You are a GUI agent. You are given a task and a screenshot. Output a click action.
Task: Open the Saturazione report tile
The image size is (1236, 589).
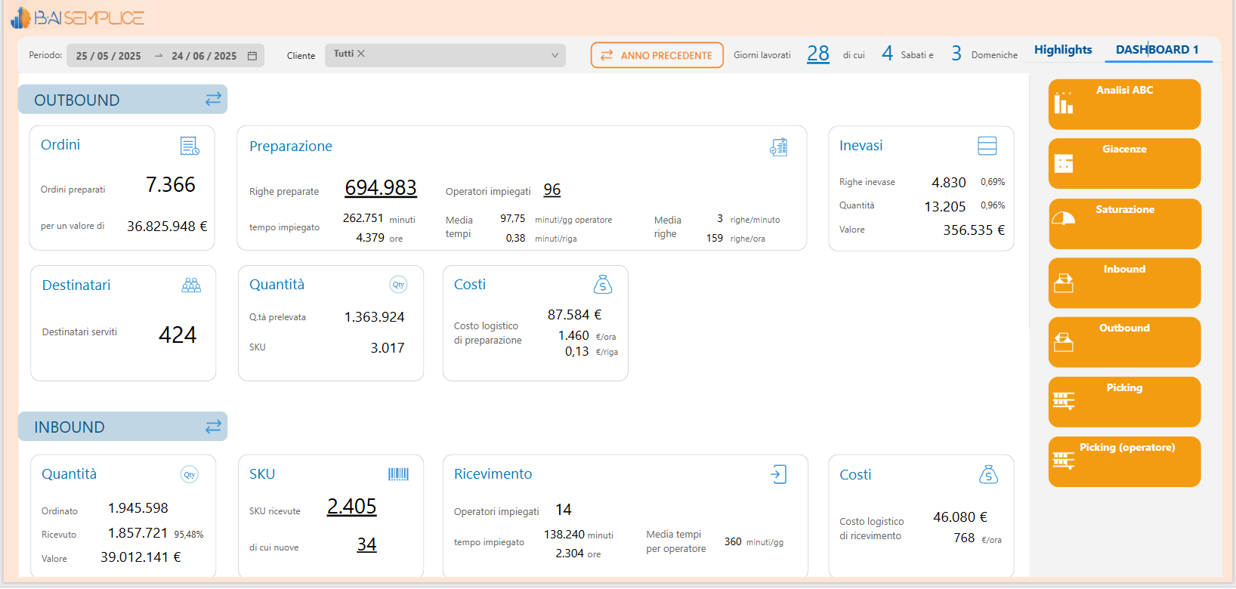tap(1124, 224)
